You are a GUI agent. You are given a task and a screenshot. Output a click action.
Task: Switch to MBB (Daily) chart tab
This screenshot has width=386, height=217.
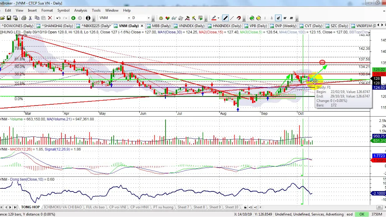159,26
